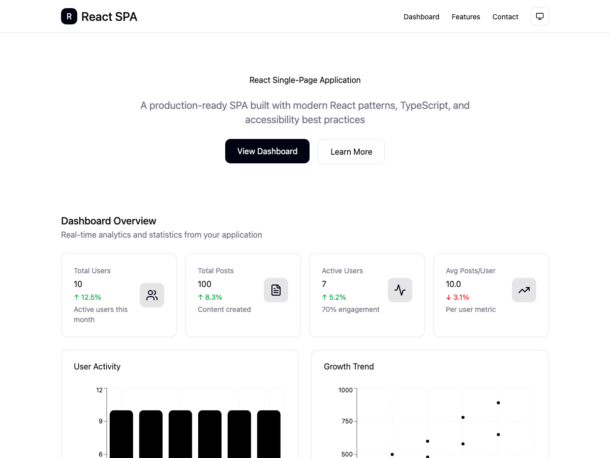This screenshot has width=610, height=458.
Task: Click the first bar in User Activity chart
Action: [x=121, y=434]
